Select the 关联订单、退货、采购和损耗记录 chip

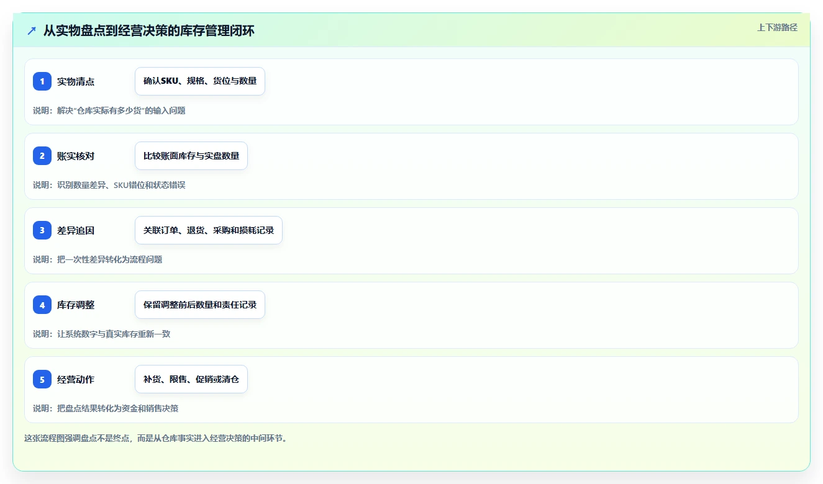209,230
